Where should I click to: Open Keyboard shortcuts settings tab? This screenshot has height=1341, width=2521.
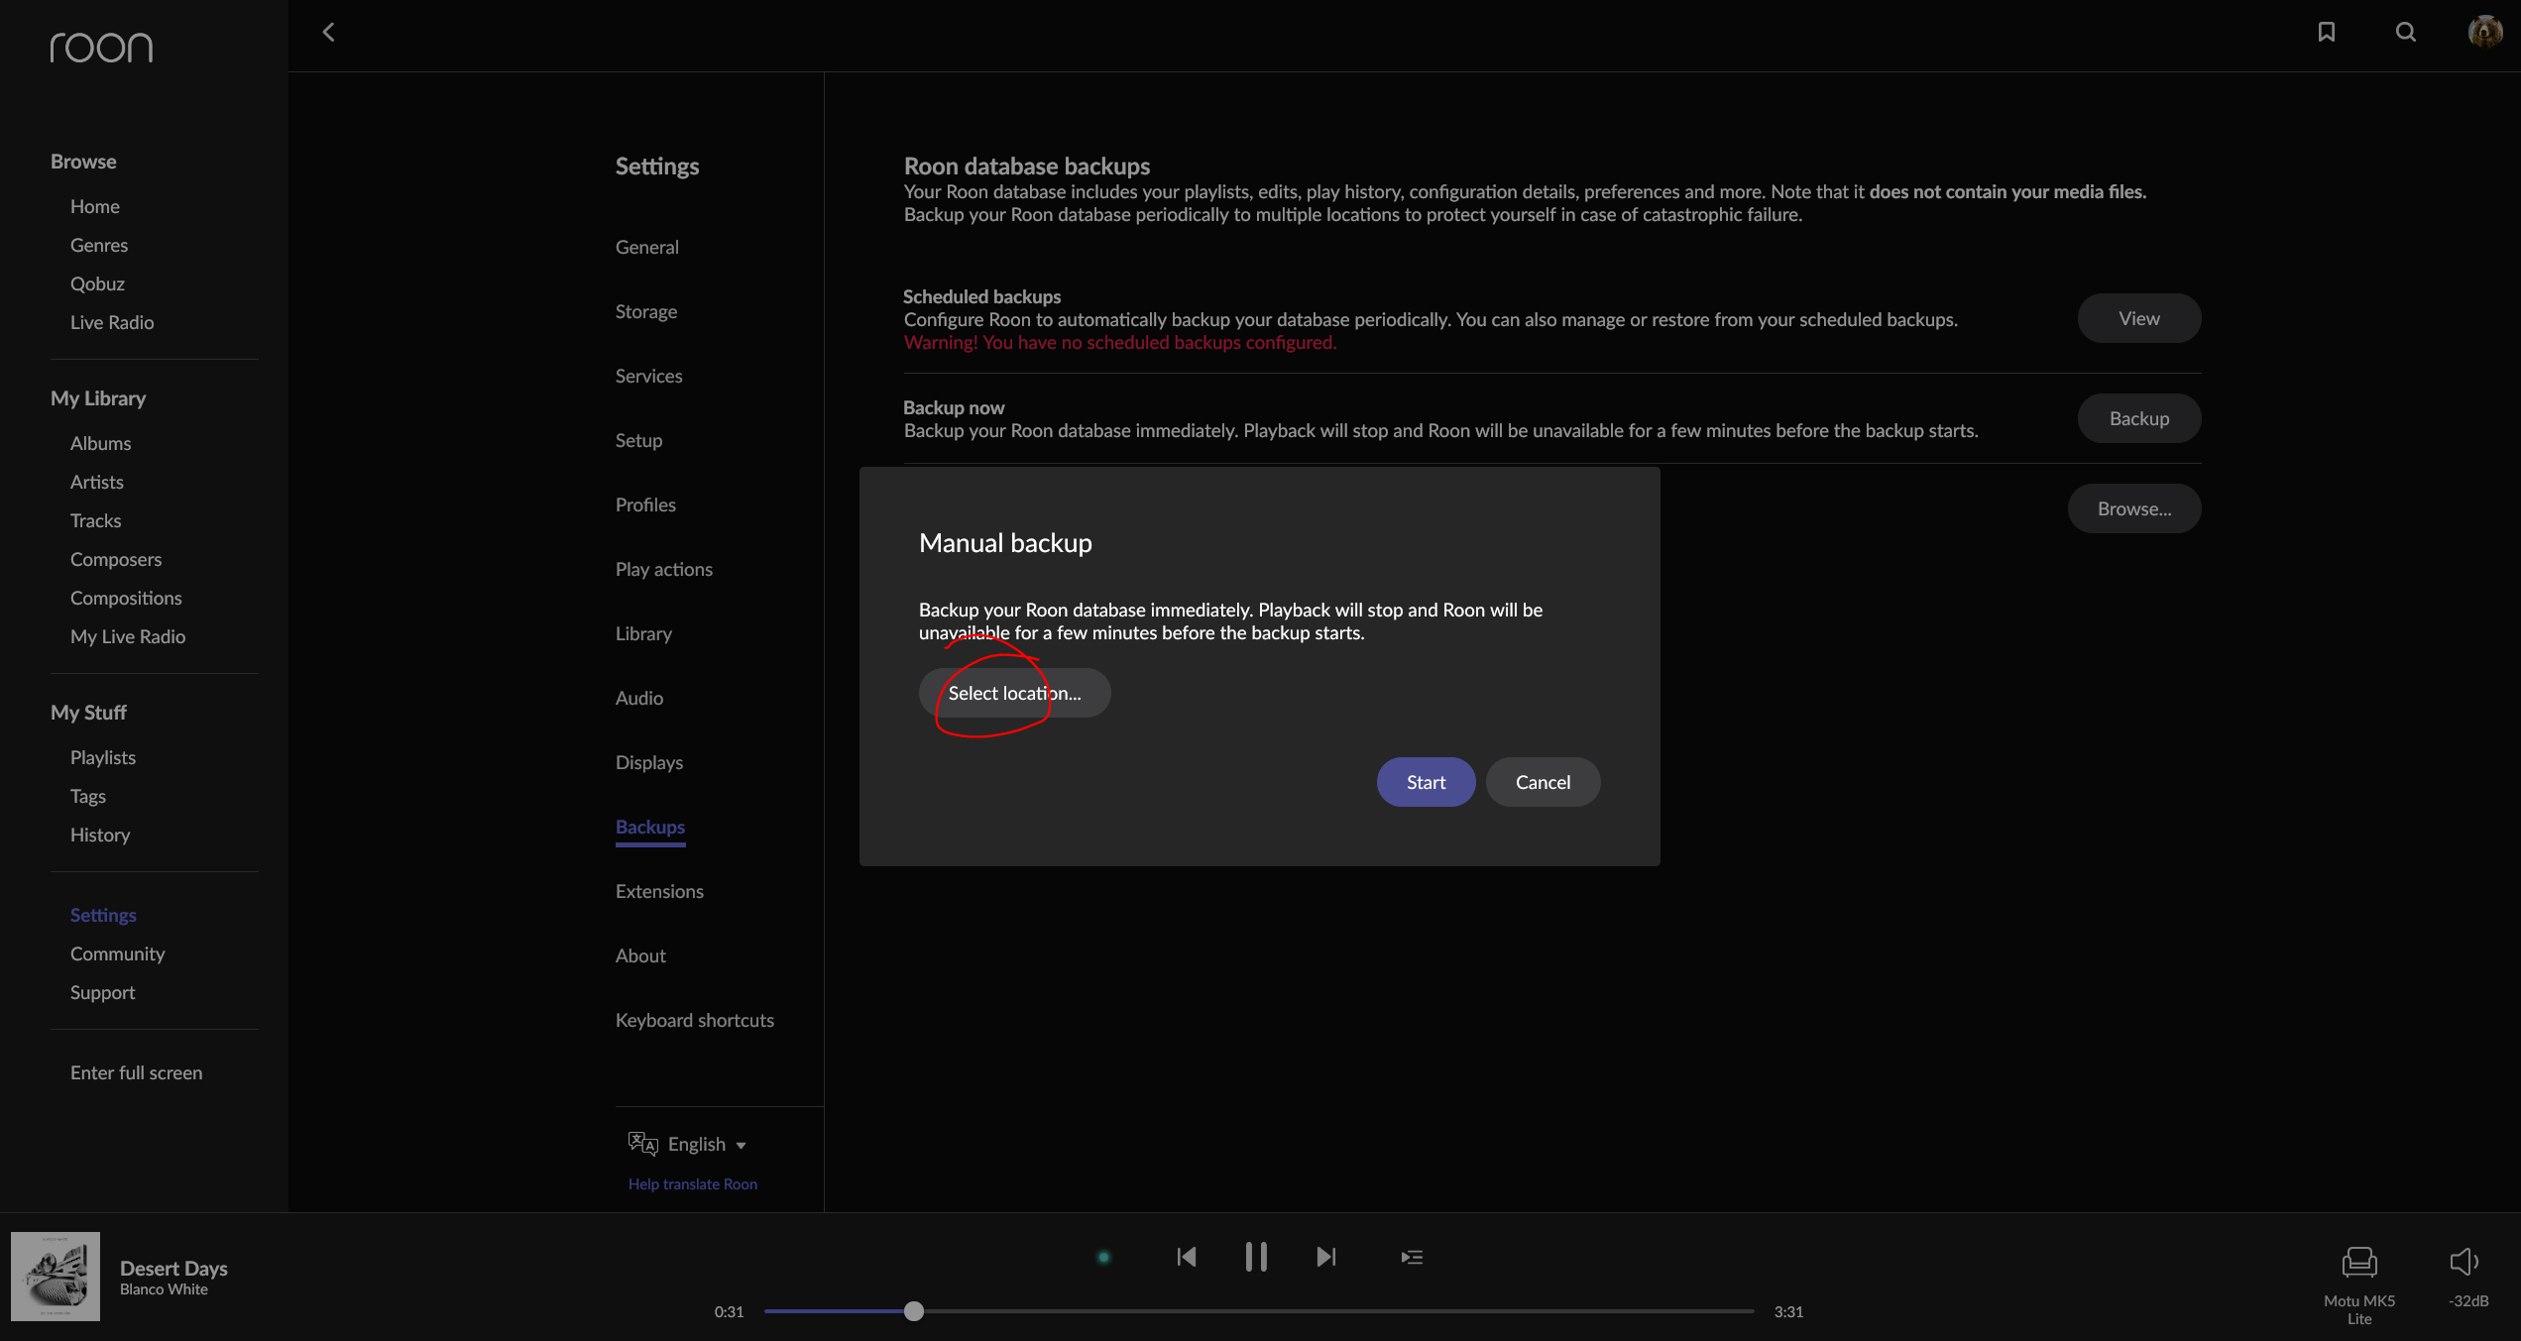coord(695,1020)
